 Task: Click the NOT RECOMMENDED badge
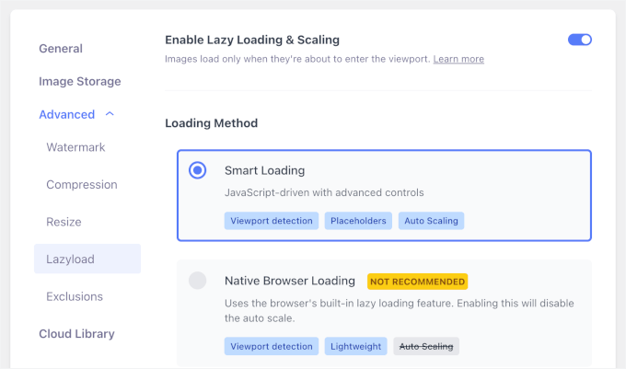[x=417, y=281]
